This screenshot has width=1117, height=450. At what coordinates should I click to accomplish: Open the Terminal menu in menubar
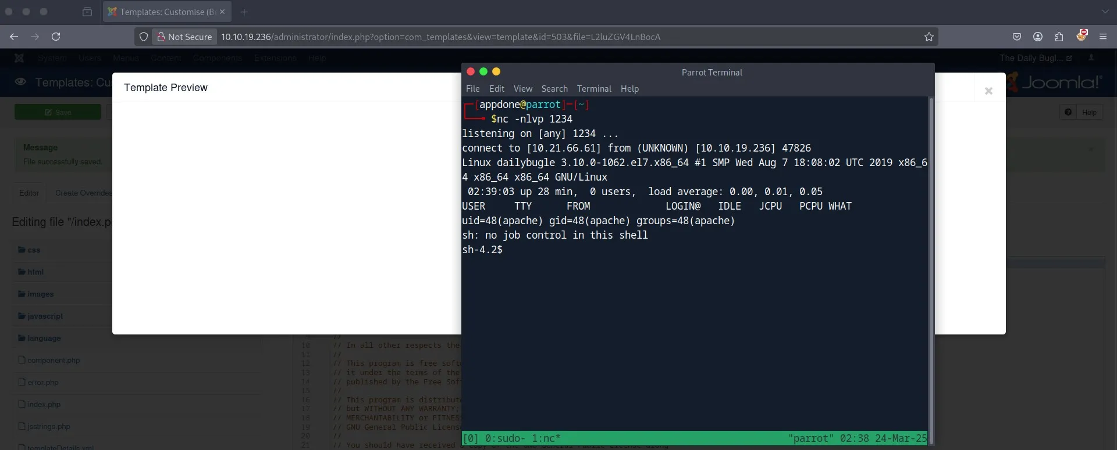pos(594,89)
